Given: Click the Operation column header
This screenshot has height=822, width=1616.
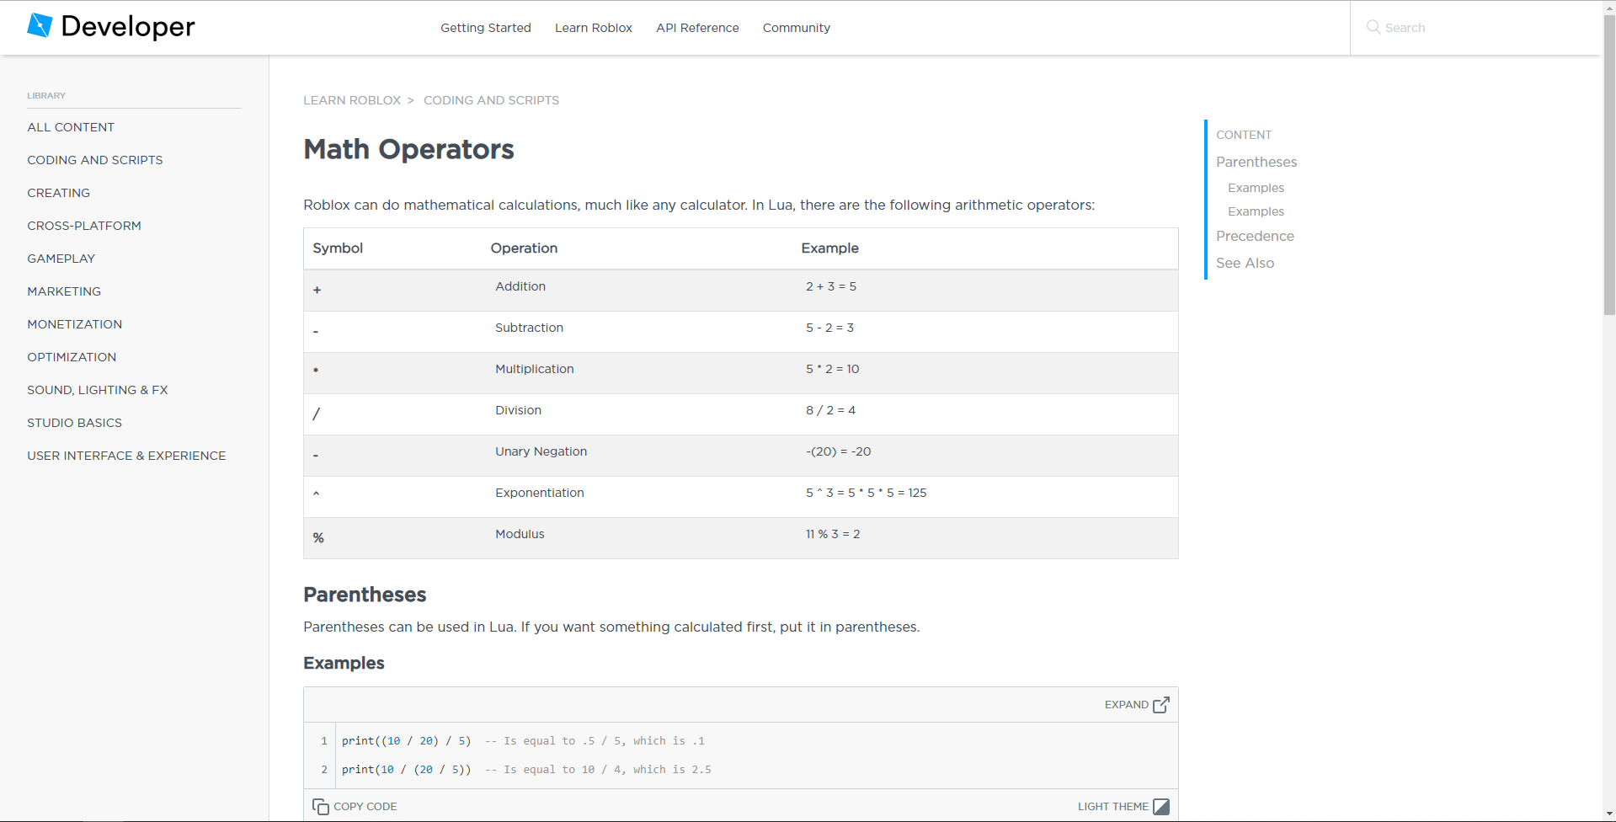Looking at the screenshot, I should click(x=524, y=248).
